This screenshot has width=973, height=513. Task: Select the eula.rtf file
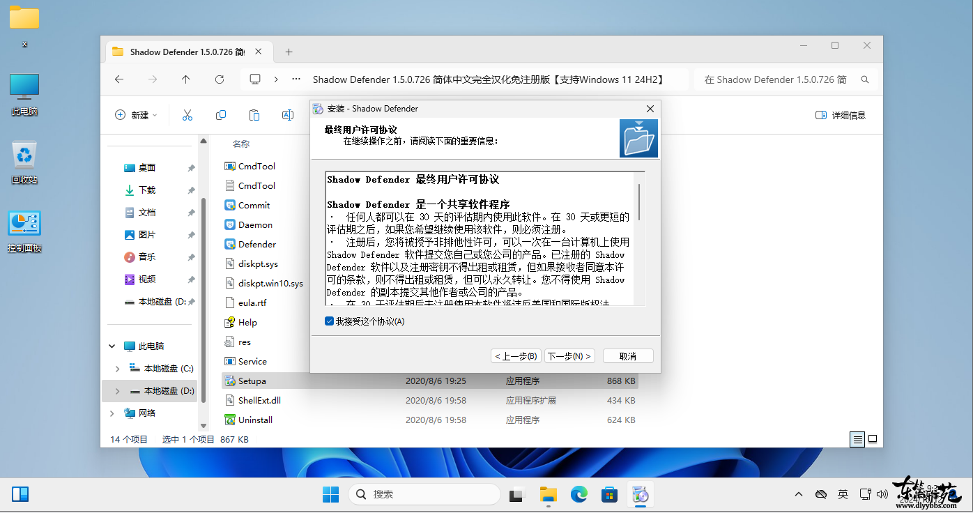(245, 303)
